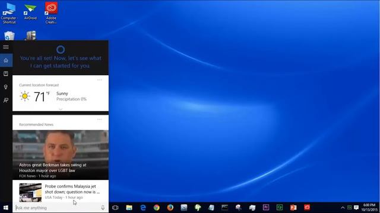Select the Adobe Creative Cloud desktop icon
380x213 pixels.
tap(51, 12)
